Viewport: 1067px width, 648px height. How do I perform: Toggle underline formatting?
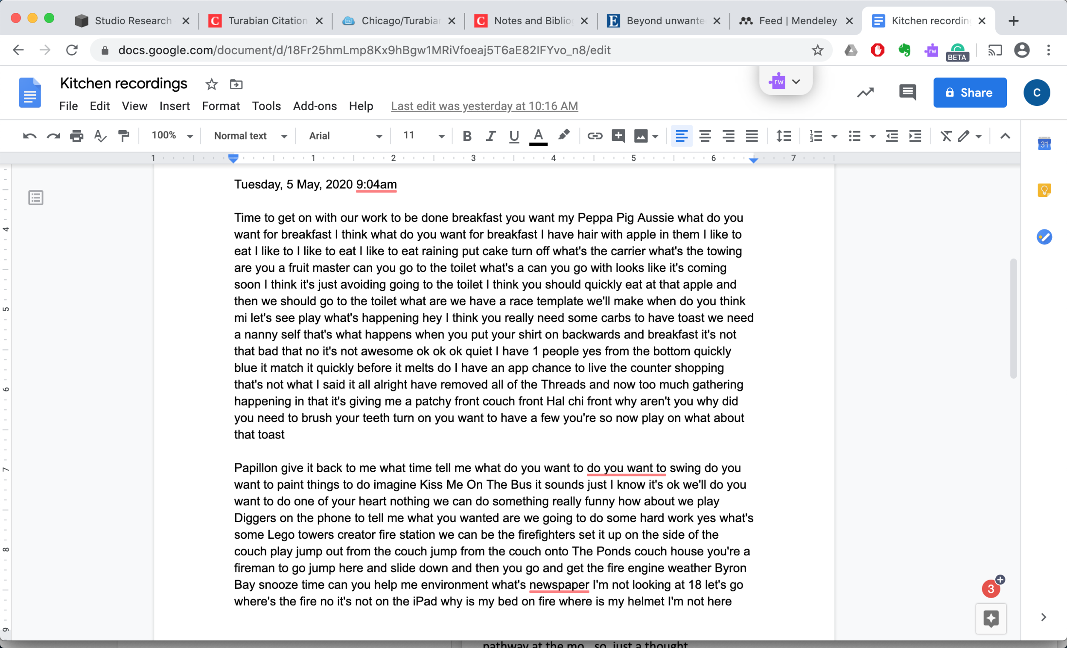[514, 136]
